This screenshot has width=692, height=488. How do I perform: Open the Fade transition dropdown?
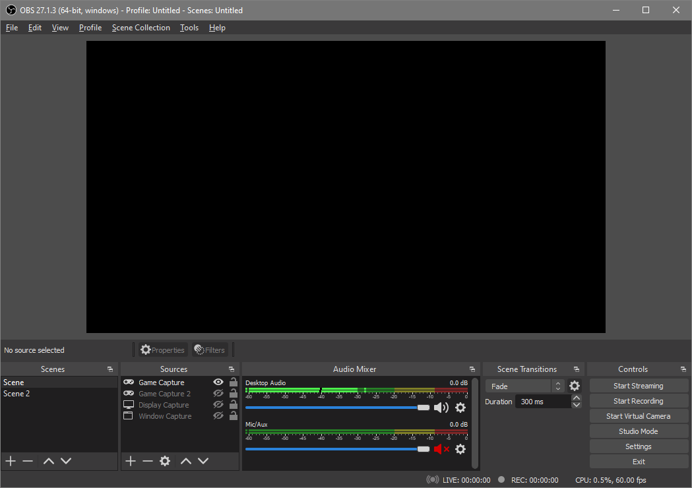pos(525,386)
